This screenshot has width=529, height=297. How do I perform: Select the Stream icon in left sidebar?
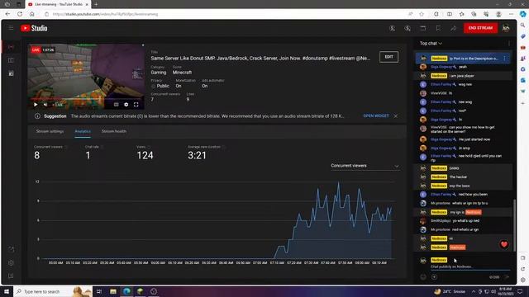pyautogui.click(x=11, y=47)
